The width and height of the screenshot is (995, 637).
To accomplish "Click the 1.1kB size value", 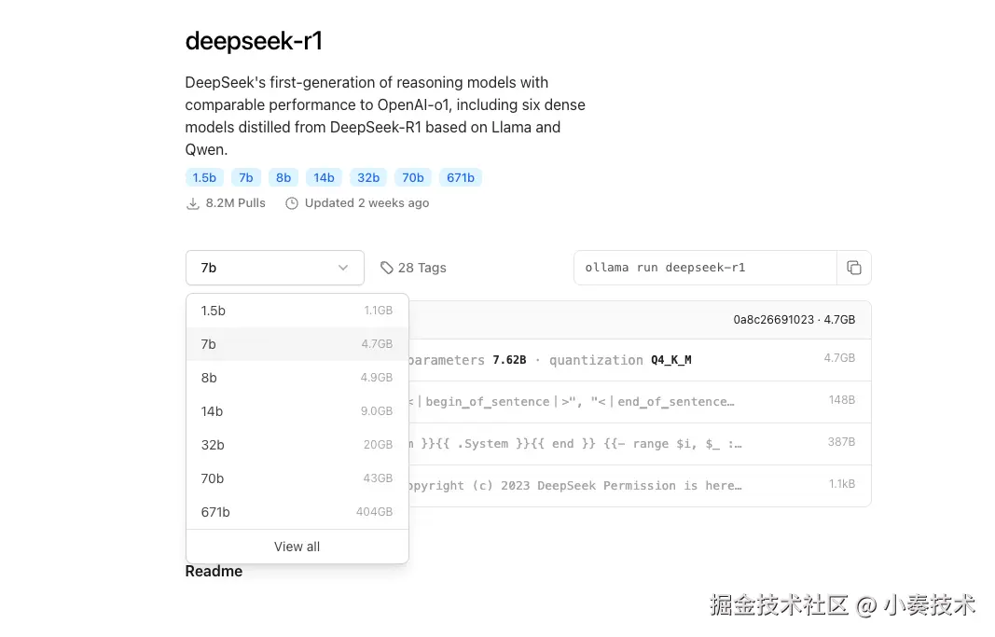I will coord(841,483).
